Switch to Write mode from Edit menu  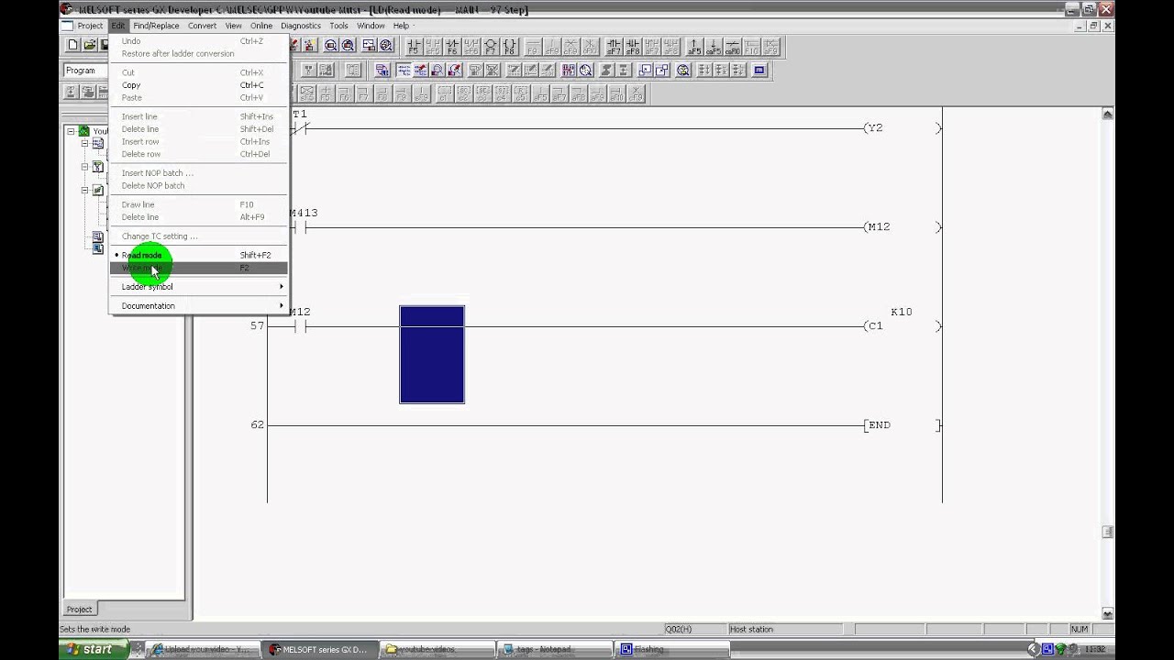click(199, 268)
